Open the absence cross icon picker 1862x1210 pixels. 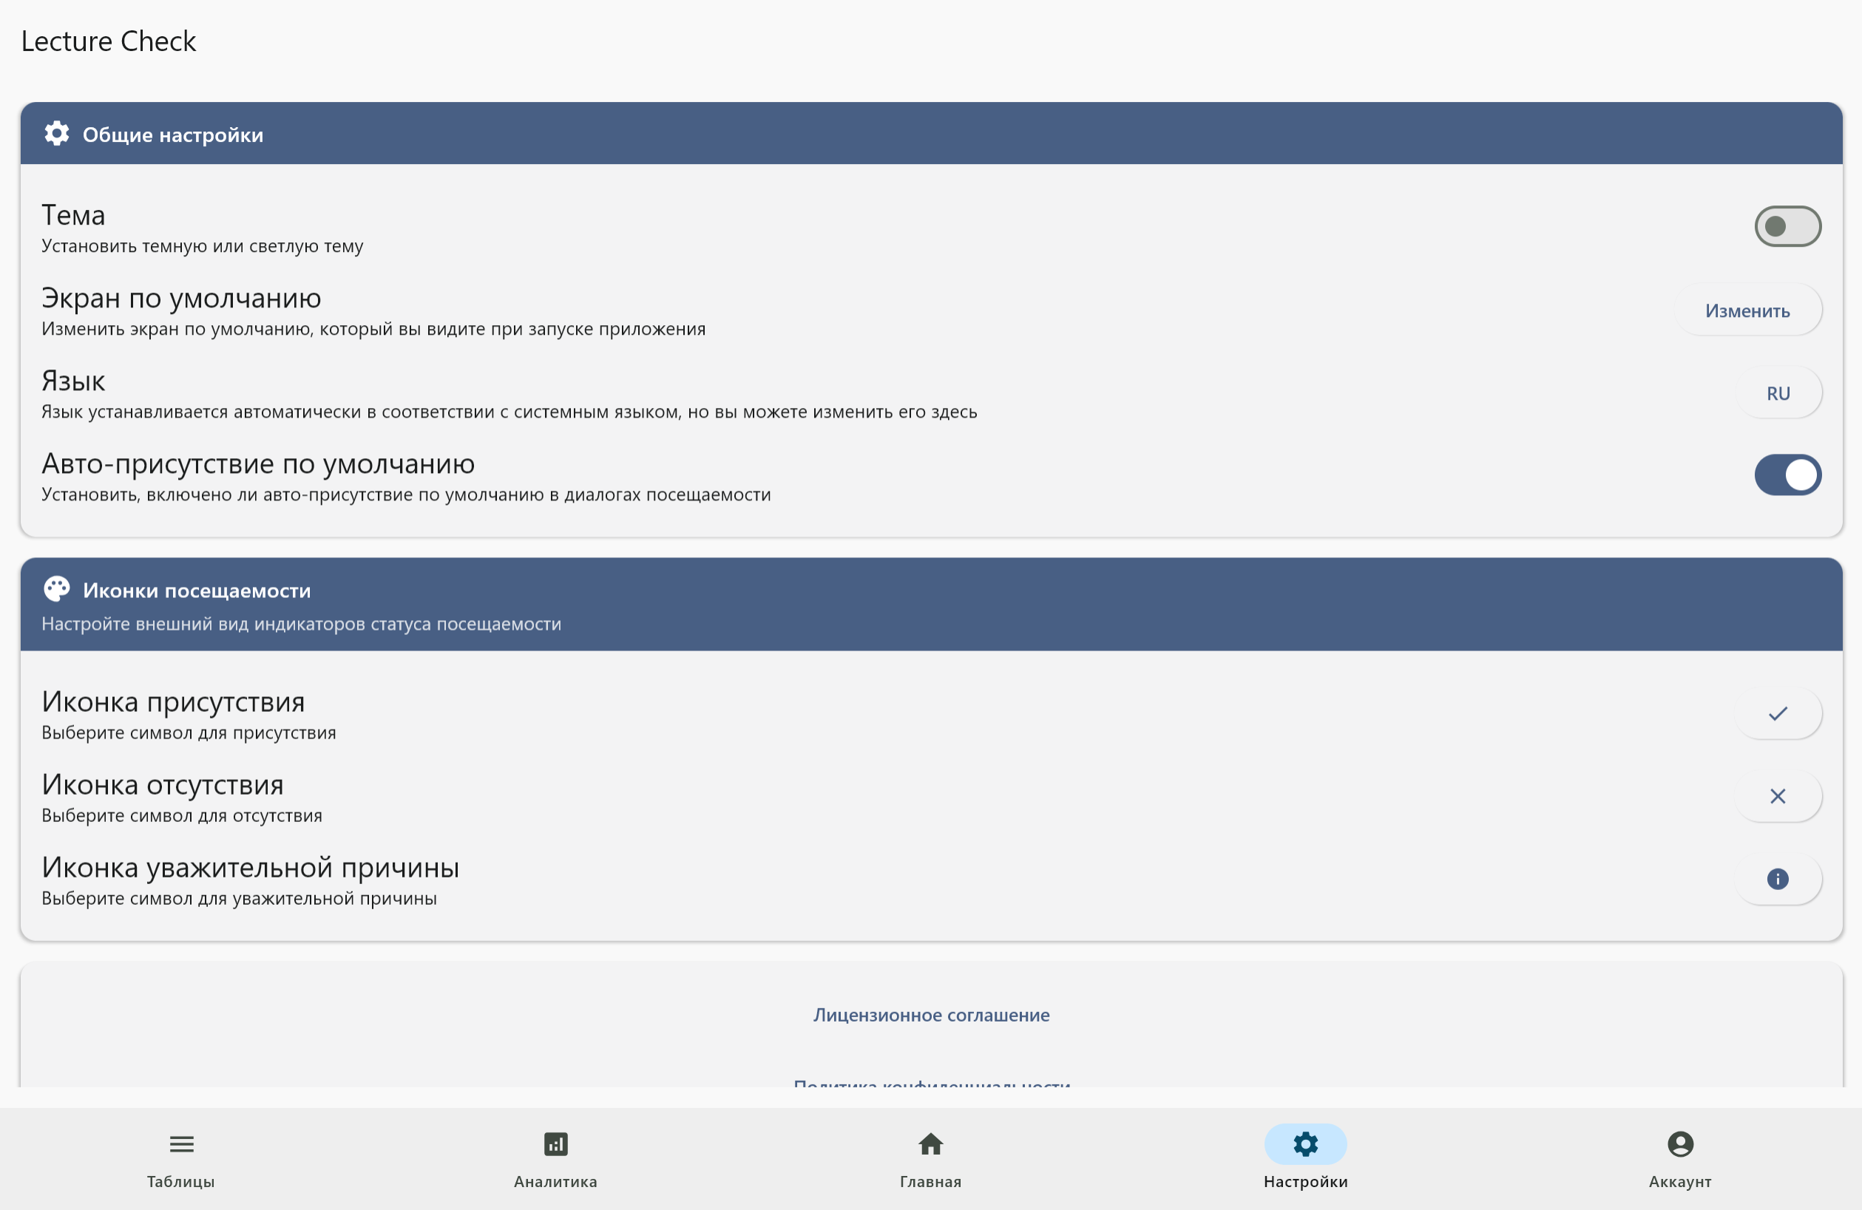(1778, 796)
